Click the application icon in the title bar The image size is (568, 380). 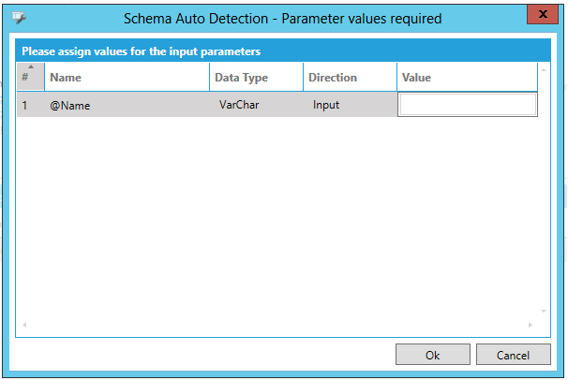click(x=20, y=18)
